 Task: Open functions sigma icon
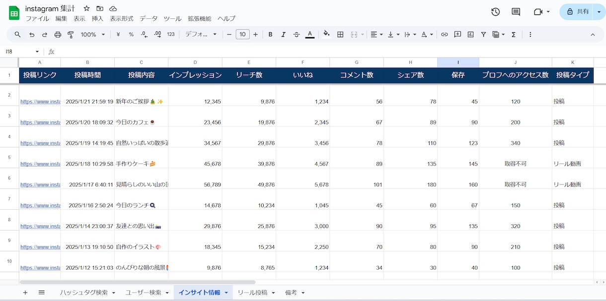[514, 35]
